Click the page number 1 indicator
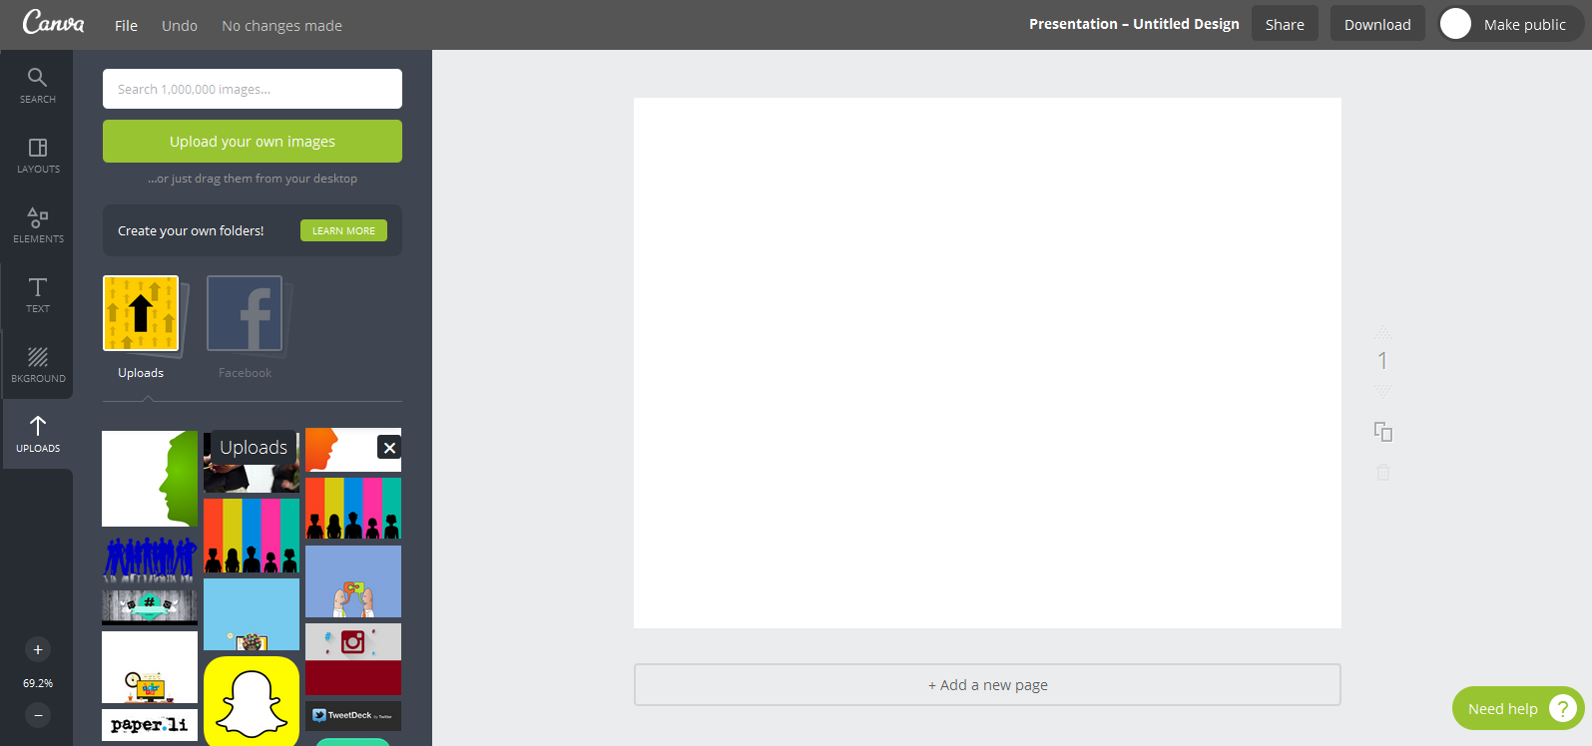Screen dimensions: 1592x746 click(1382, 361)
